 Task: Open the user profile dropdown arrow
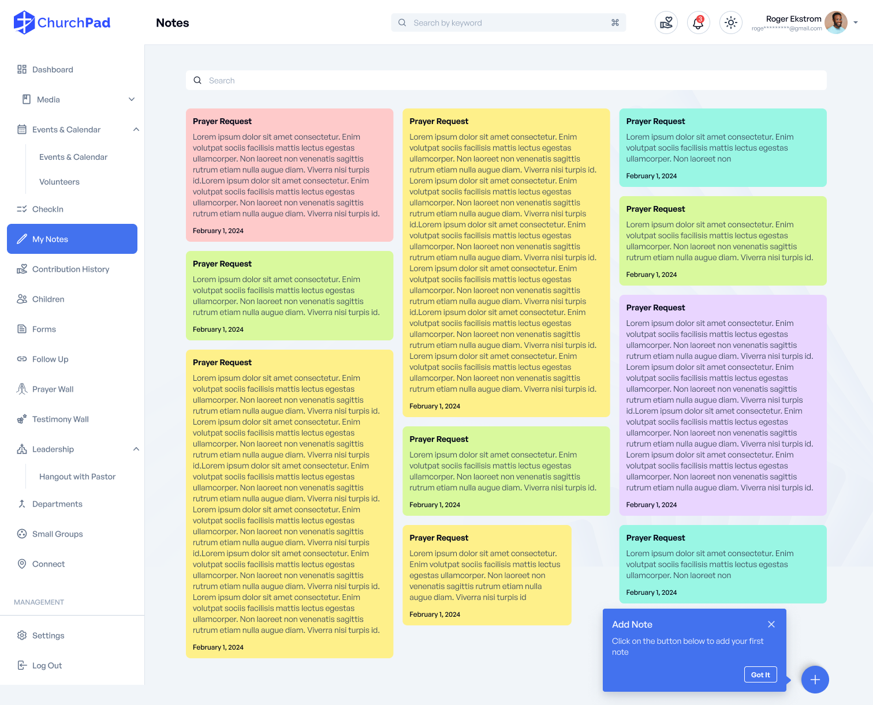click(856, 22)
